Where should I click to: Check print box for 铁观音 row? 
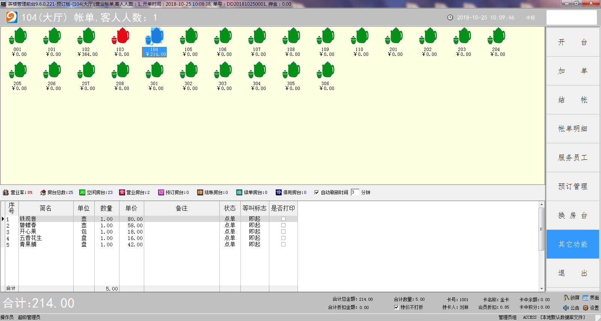[x=283, y=219]
